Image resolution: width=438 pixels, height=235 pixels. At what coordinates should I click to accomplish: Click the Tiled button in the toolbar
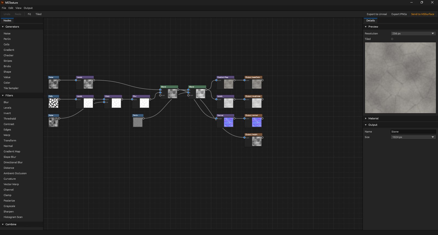(38, 14)
